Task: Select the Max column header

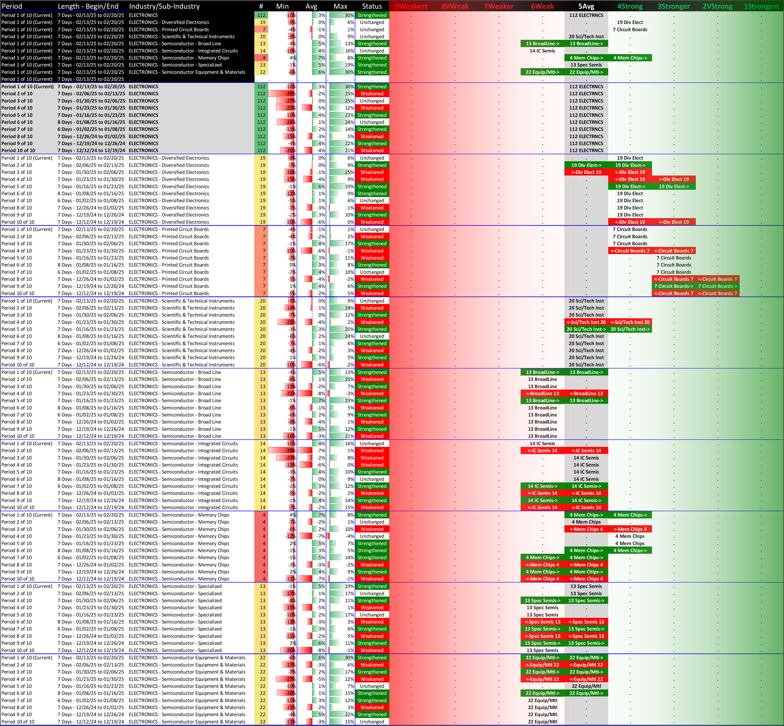Action: point(340,6)
